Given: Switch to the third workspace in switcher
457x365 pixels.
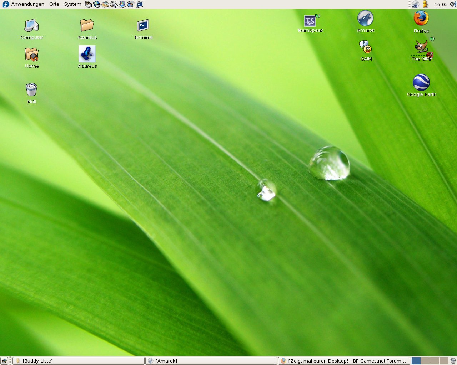Looking at the screenshot, I should 435,361.
